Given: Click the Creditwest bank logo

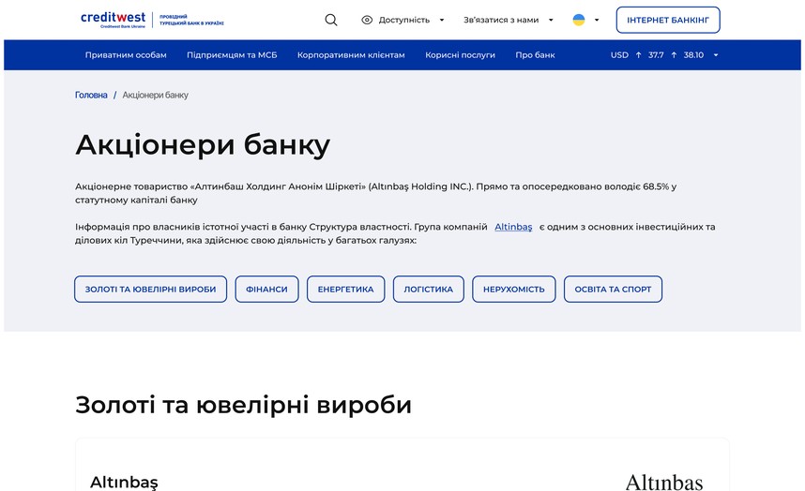Looking at the screenshot, I should pyautogui.click(x=113, y=20).
